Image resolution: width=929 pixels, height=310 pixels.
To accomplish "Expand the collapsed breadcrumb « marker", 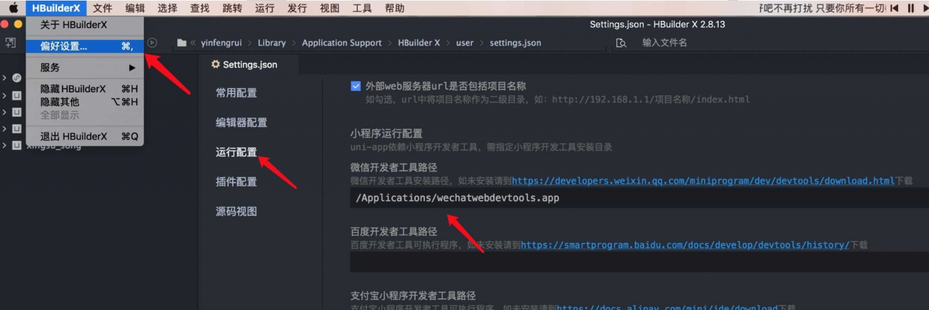I will tap(193, 43).
